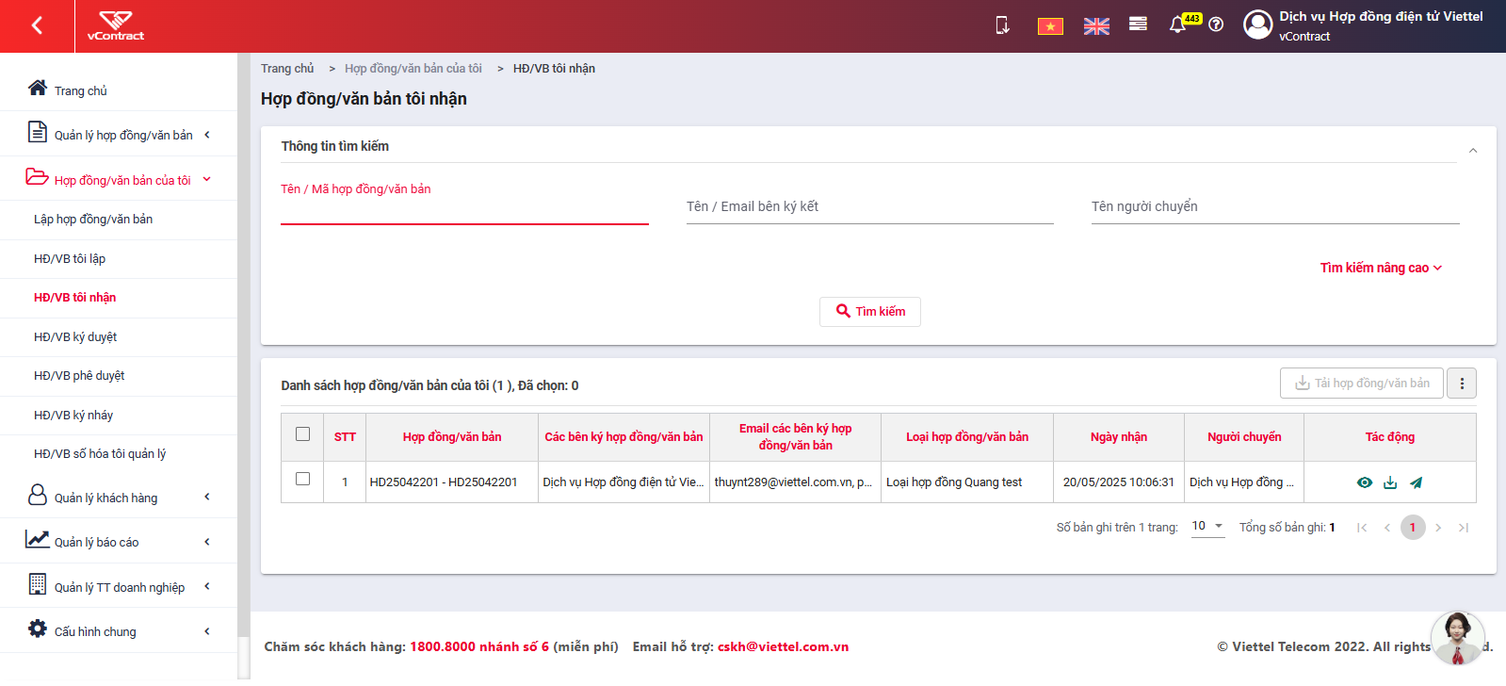Collapse the Thông tin tìm kiếm panel
This screenshot has width=1506, height=686.
tap(1473, 151)
